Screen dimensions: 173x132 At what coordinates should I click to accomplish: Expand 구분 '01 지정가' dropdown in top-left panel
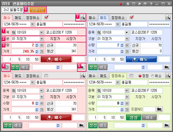[x=41, y=39]
